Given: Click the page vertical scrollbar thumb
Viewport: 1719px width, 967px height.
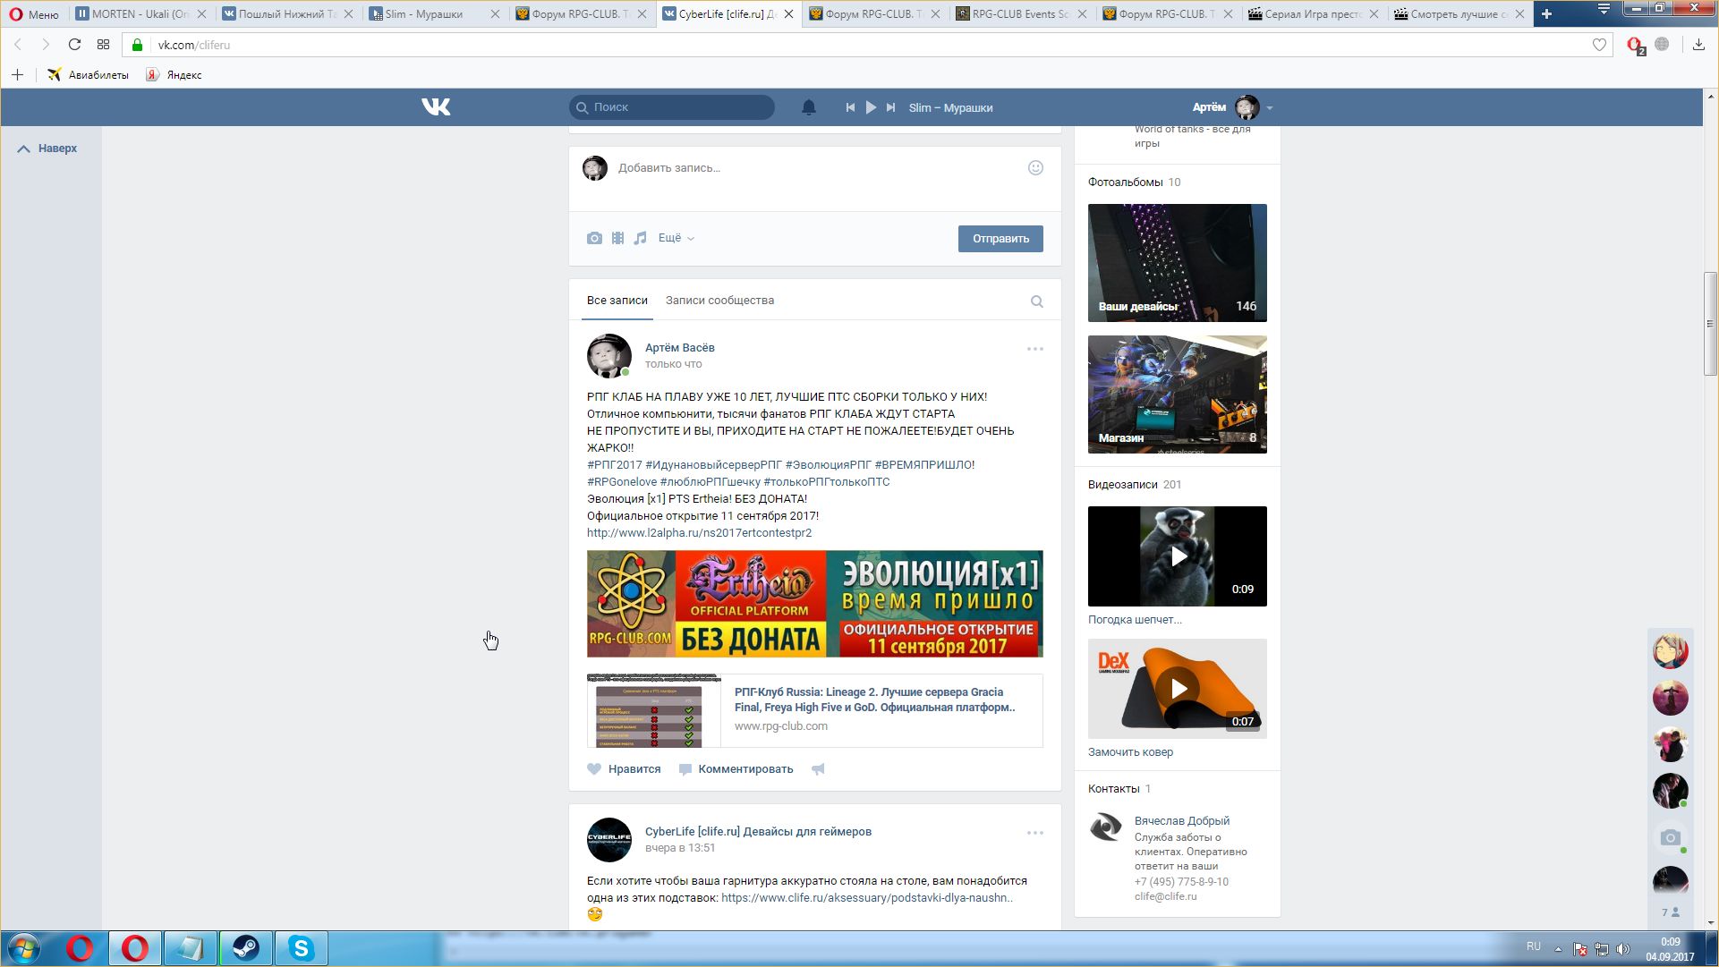Looking at the screenshot, I should pyautogui.click(x=1710, y=322).
